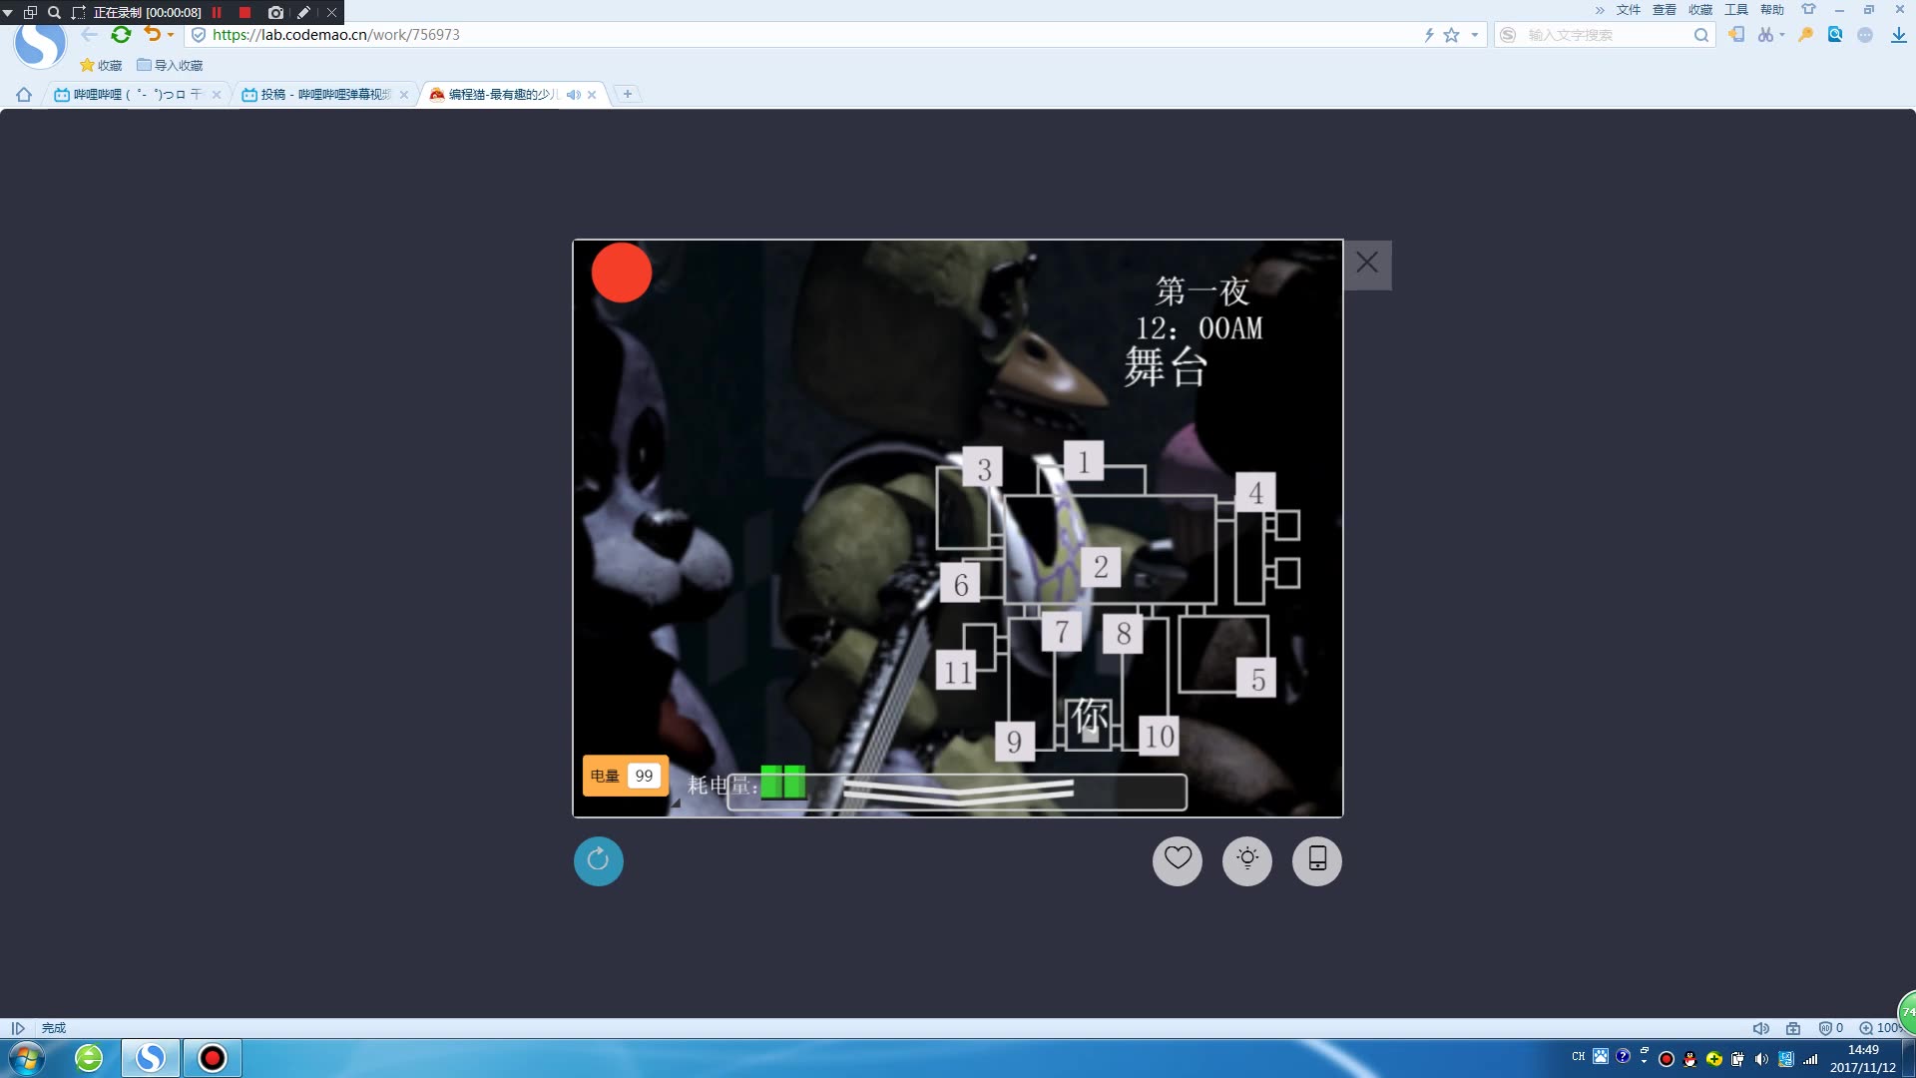1916x1078 pixels.
Task: Click the home icon on tab bar
Action: pyautogui.click(x=24, y=94)
